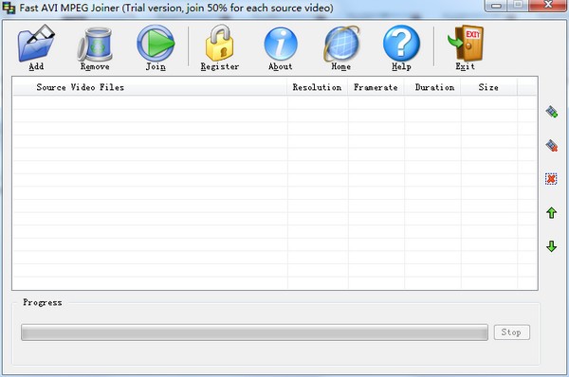569x377 pixels.
Task: Click the clear all red X side icon
Action: [x=551, y=179]
